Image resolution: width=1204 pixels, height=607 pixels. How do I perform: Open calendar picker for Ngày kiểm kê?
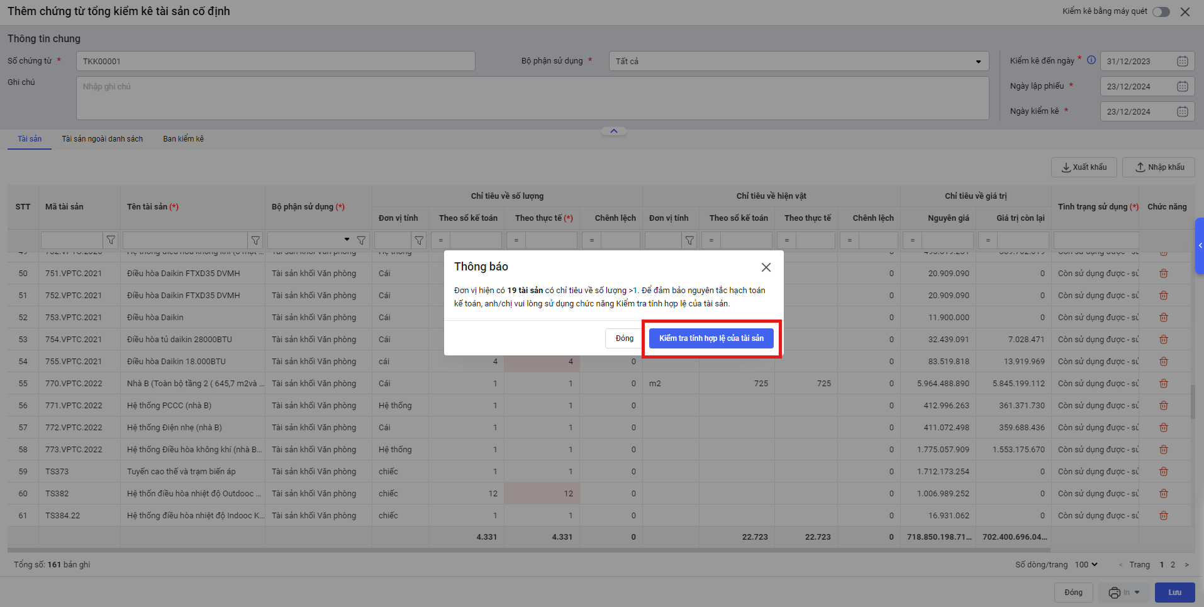[x=1182, y=111]
